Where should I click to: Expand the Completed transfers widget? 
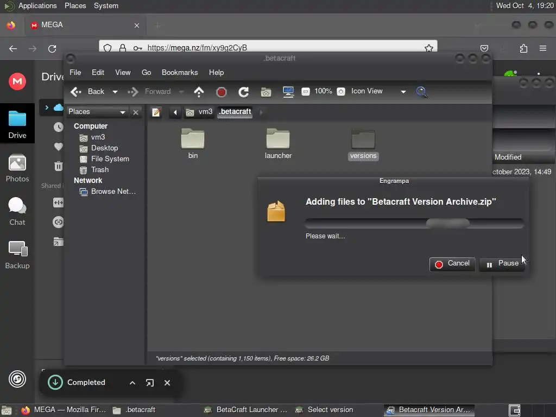point(132,383)
